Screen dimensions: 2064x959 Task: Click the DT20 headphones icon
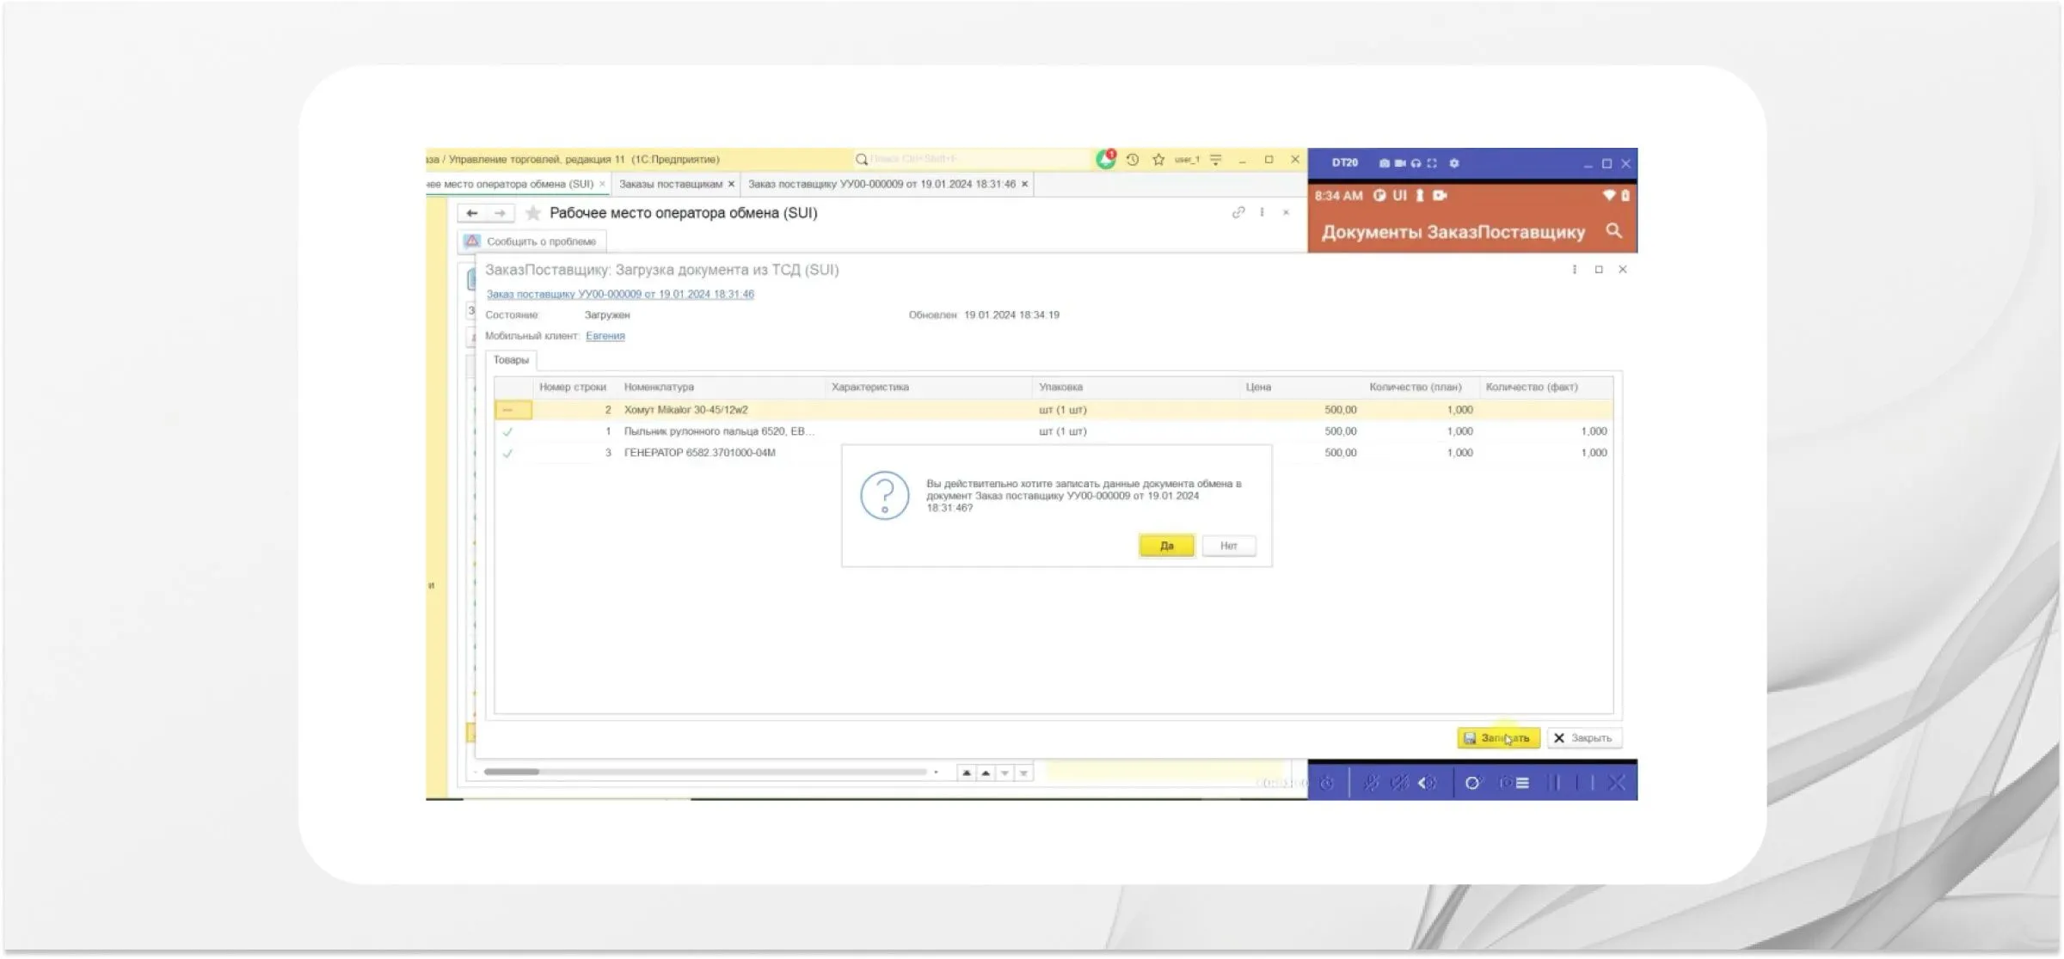click(1416, 163)
